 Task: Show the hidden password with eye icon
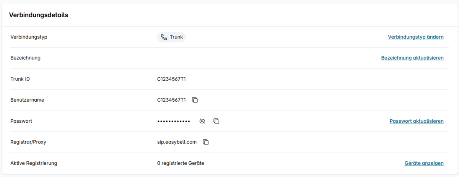tap(202, 121)
